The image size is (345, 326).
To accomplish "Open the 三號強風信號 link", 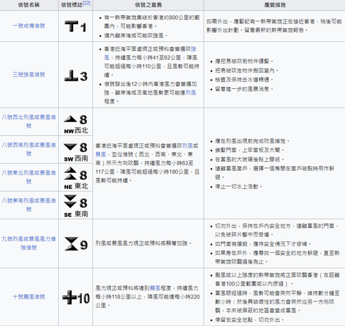I will tap(29, 74).
